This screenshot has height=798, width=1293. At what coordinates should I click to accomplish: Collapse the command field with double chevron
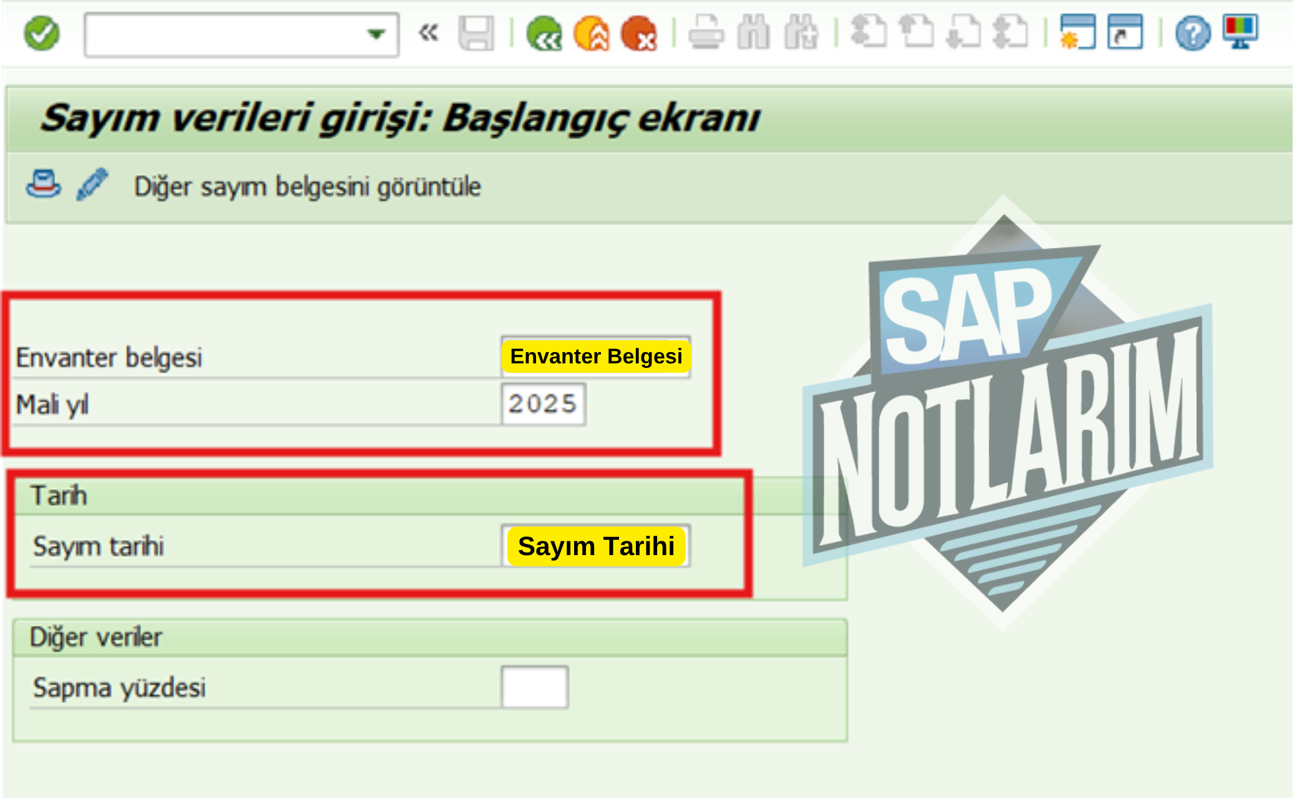[x=429, y=33]
